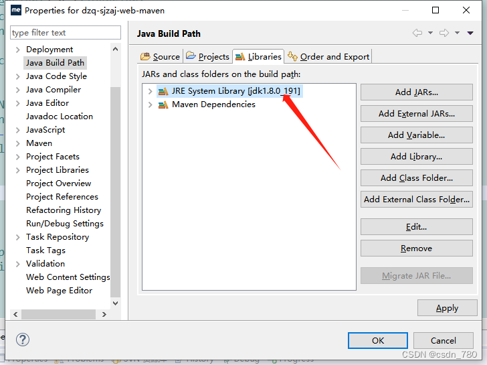Click the sidebar vertical scrollbar thumb
487x365 pixels.
[x=115, y=192]
